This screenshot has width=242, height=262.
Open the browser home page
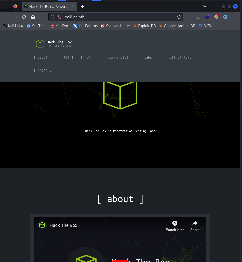33,17
